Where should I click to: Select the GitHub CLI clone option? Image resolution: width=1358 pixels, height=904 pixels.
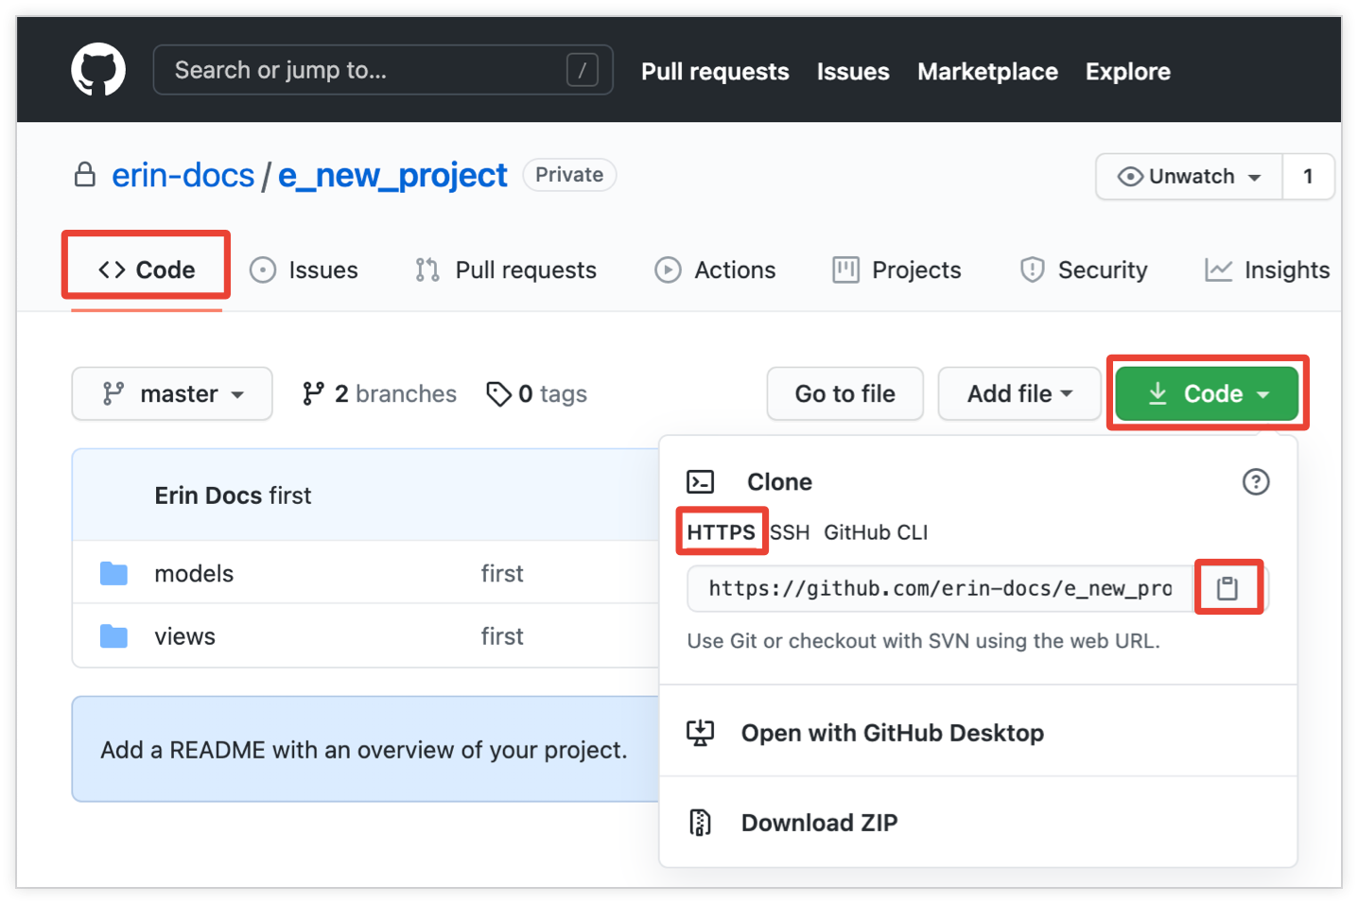click(x=876, y=532)
